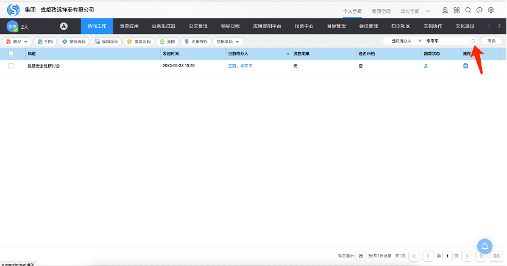The width and height of the screenshot is (507, 266).
Task: Click the page number field showing 1
Action: (447, 256)
